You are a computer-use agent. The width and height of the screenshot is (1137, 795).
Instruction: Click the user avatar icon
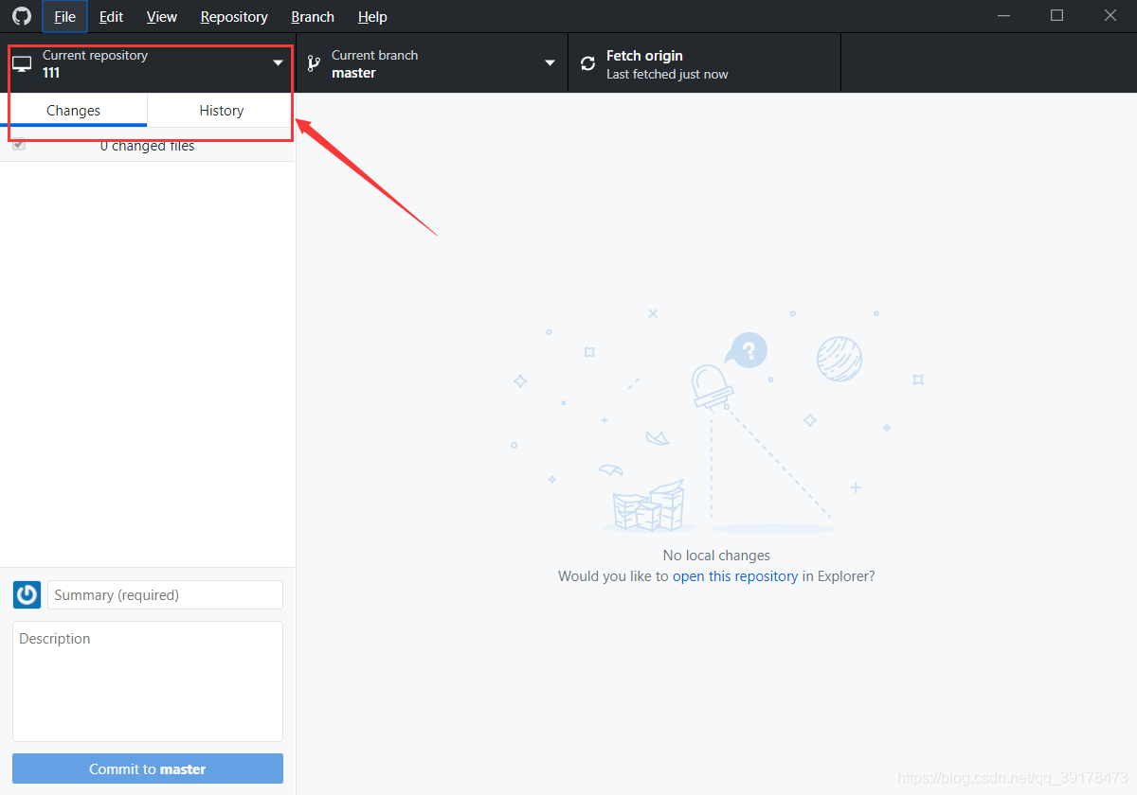[x=27, y=594]
